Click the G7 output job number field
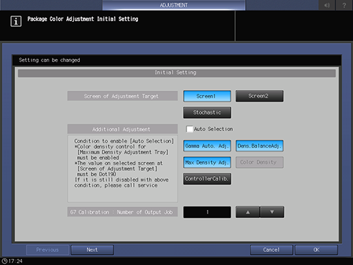 tap(207, 212)
